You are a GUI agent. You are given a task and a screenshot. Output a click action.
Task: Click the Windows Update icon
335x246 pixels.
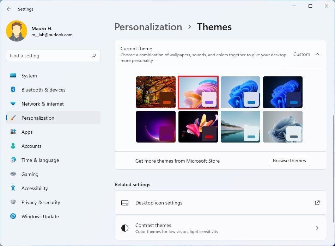point(13,216)
